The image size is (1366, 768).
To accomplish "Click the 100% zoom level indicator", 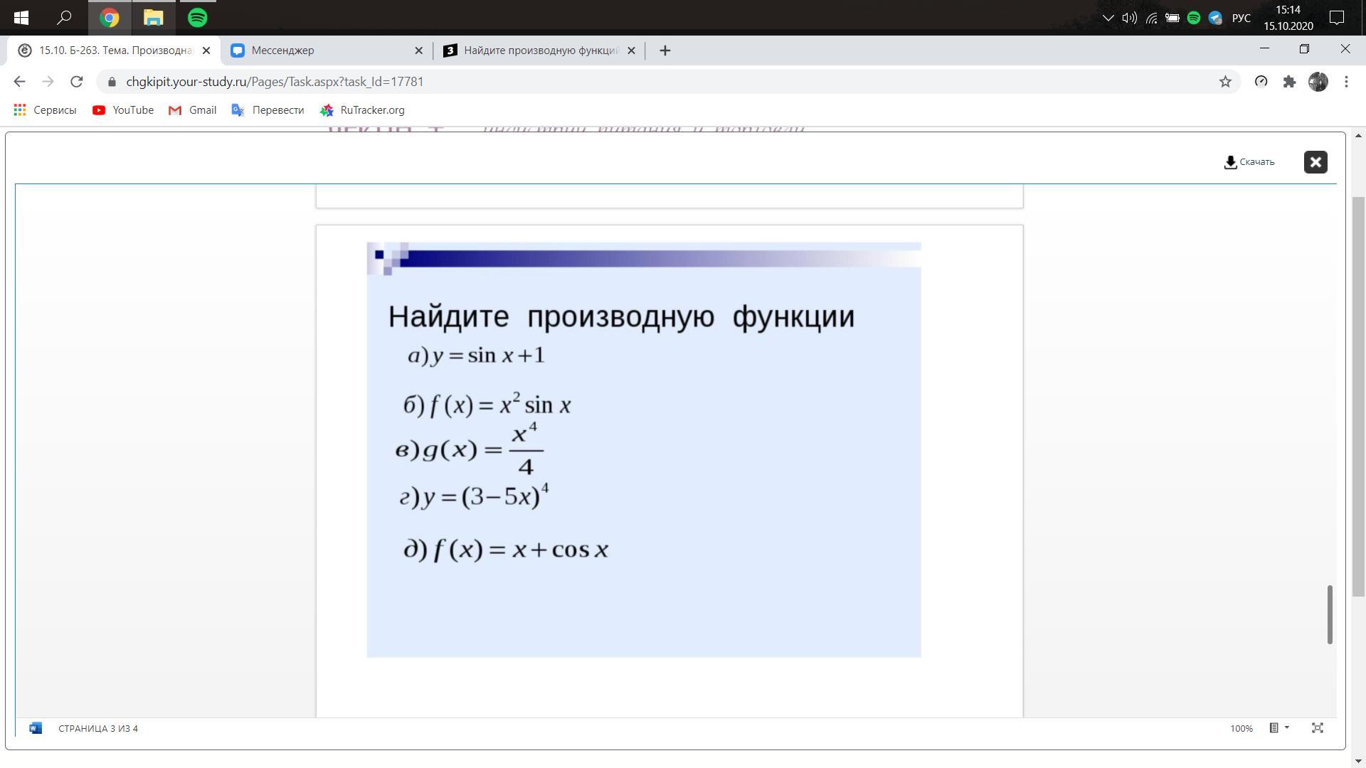I will pyautogui.click(x=1241, y=728).
